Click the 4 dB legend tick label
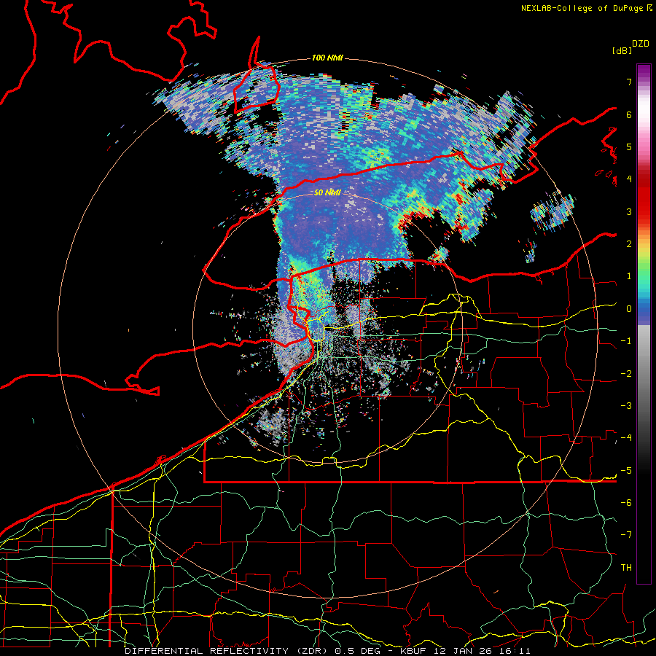656x656 pixels. (629, 179)
